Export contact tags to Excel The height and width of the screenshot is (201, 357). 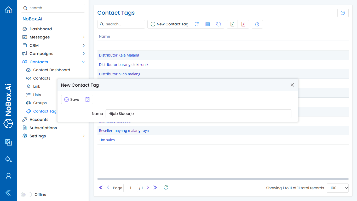click(x=232, y=24)
